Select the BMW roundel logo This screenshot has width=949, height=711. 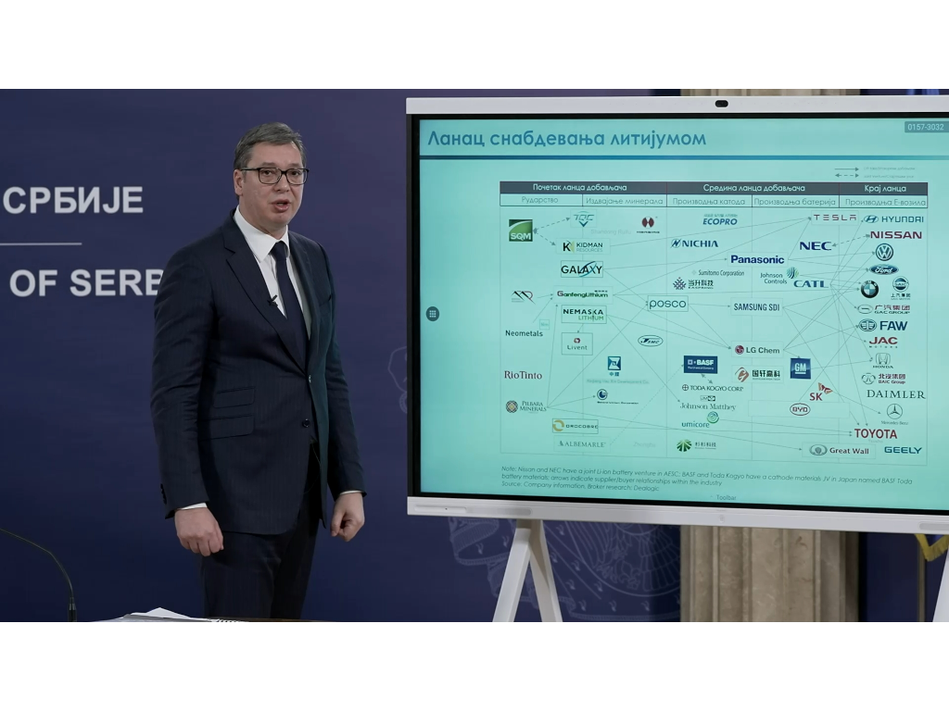868,289
